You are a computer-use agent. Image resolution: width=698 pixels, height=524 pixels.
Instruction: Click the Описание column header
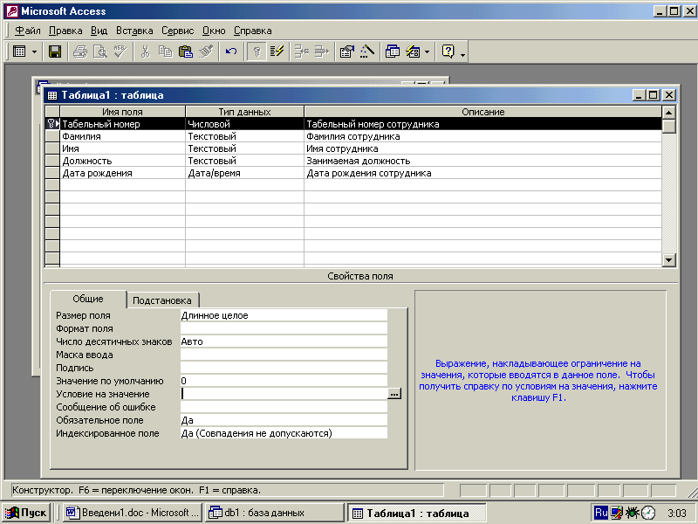[x=482, y=112]
